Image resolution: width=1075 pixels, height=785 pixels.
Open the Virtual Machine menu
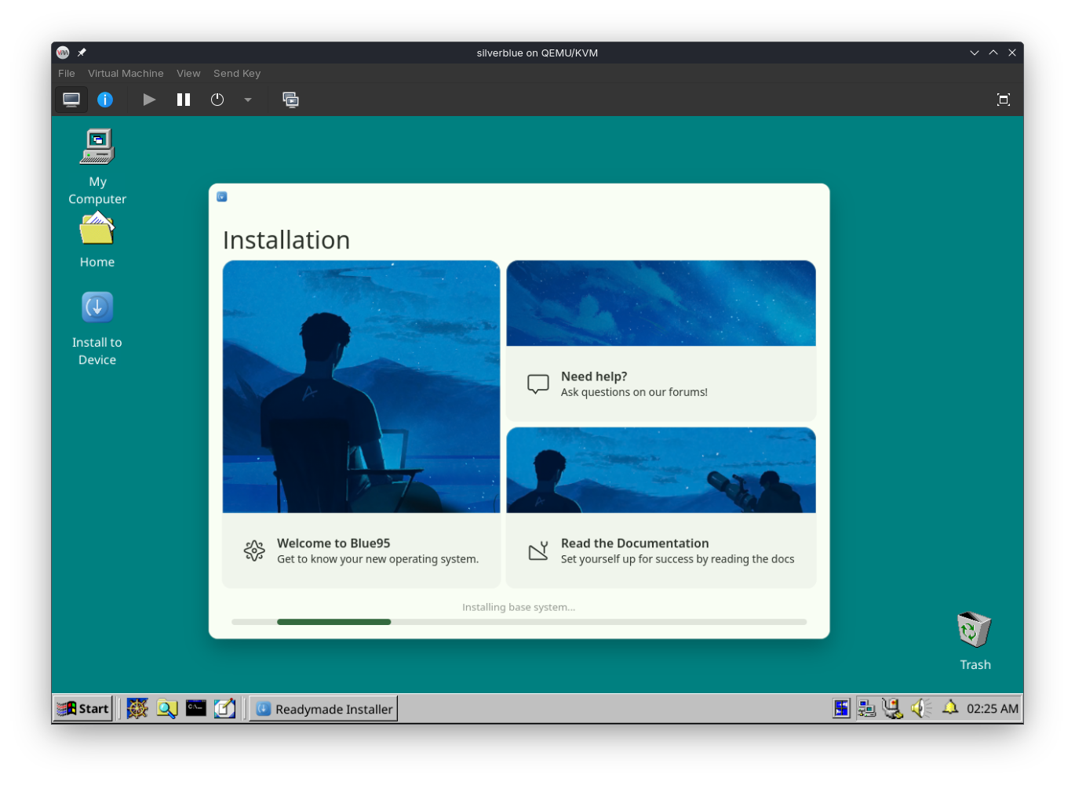pyautogui.click(x=126, y=74)
